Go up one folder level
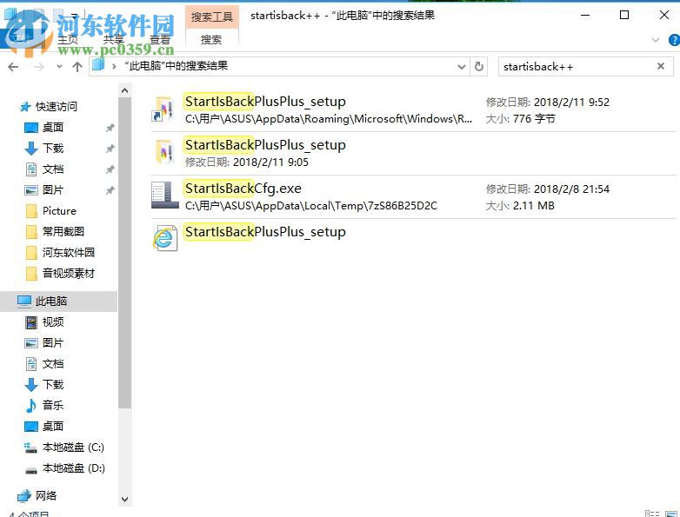This screenshot has height=517, width=680. pyautogui.click(x=77, y=67)
